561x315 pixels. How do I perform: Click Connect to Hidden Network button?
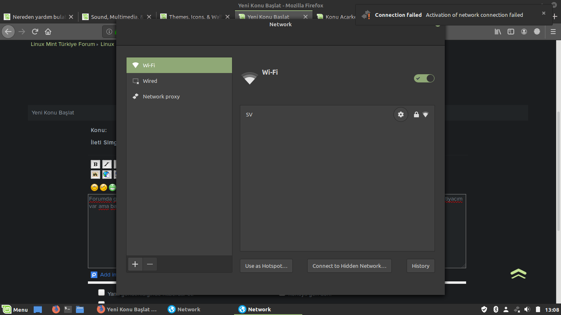click(x=349, y=266)
